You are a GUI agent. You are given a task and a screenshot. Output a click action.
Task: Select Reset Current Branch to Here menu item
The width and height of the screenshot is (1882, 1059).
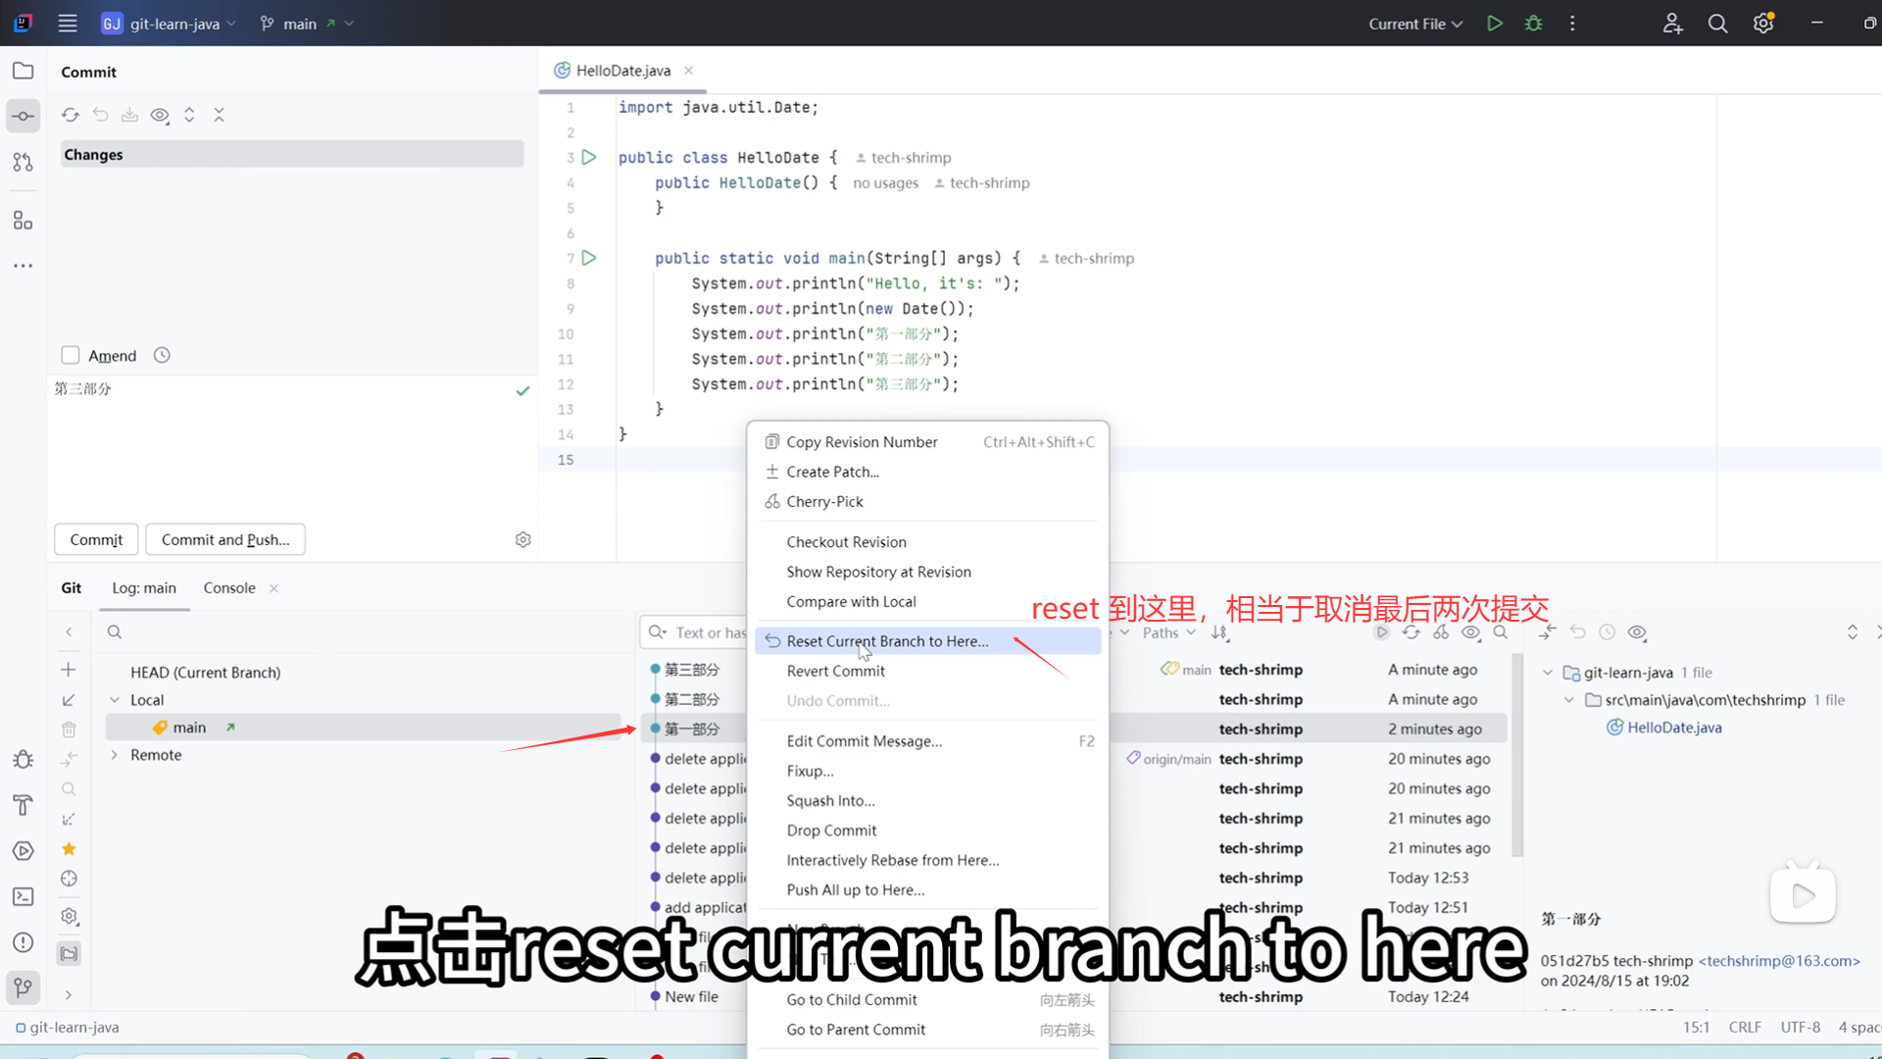pyautogui.click(x=887, y=641)
